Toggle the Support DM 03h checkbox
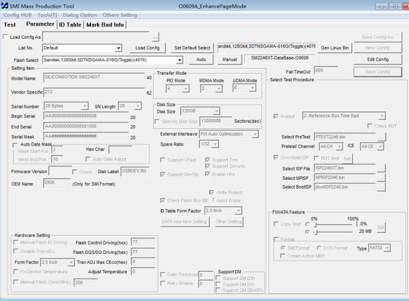The image size is (409, 301). pyautogui.click(x=218, y=278)
